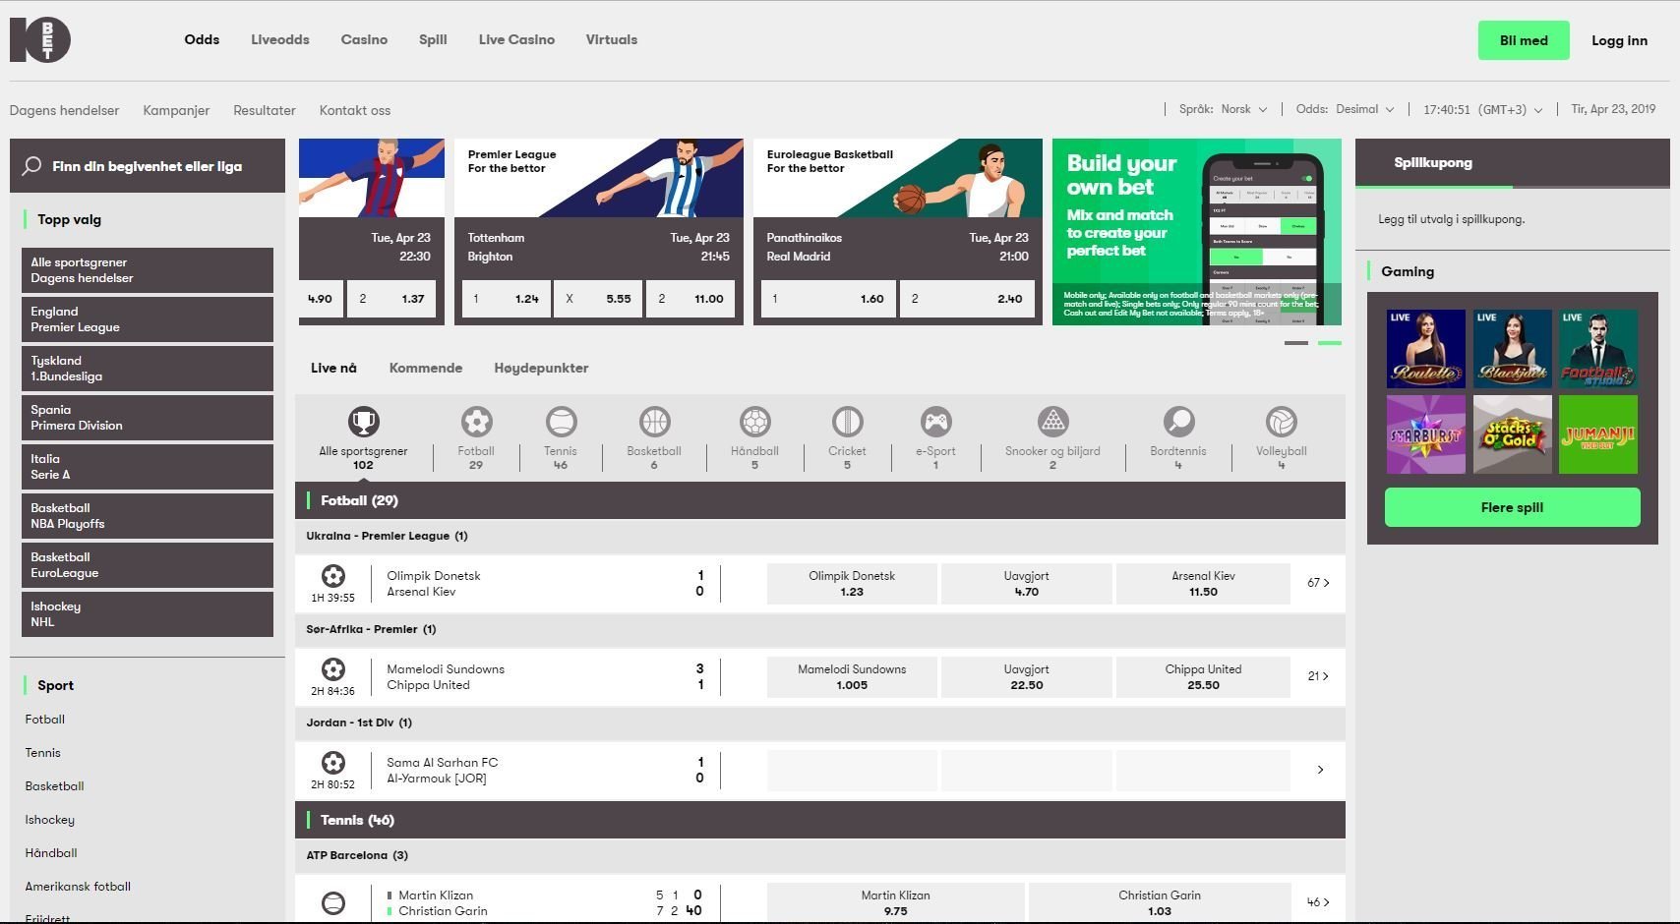
Task: Select the Alle sportsgrener filter showing 102 events
Action: [362, 429]
